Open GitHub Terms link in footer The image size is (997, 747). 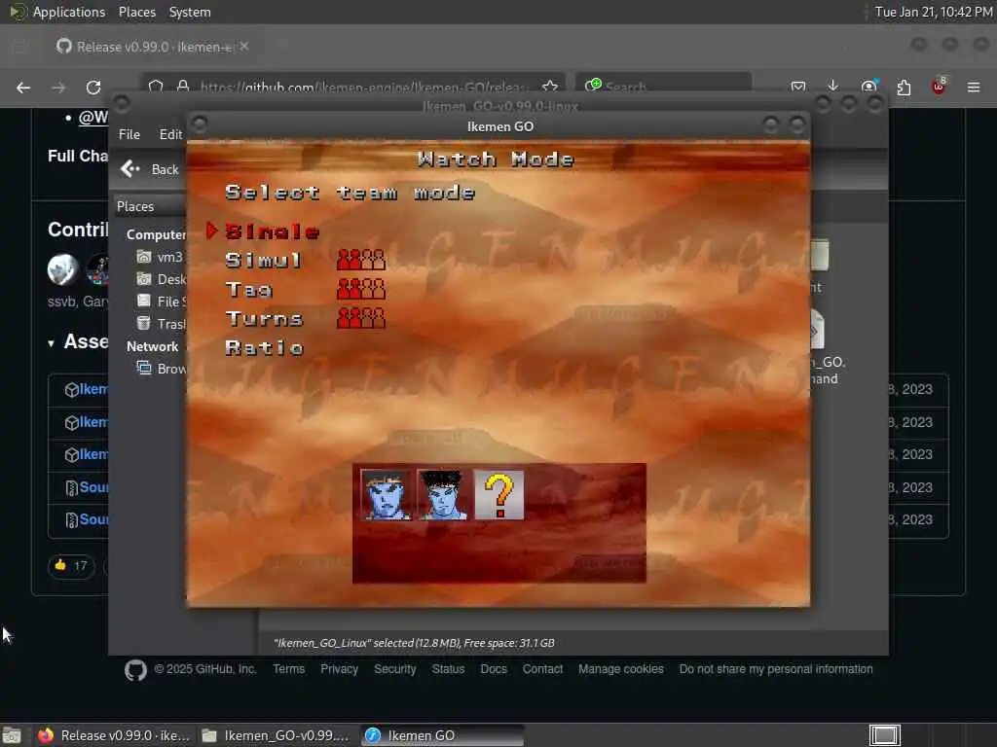pyautogui.click(x=288, y=669)
